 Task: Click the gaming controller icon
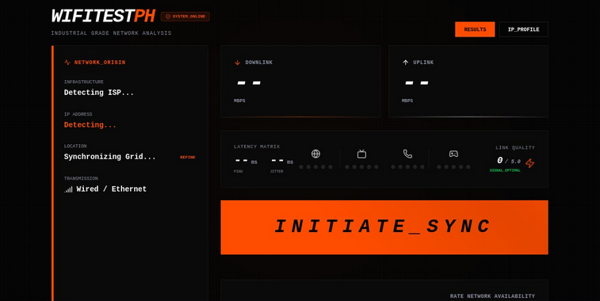453,154
